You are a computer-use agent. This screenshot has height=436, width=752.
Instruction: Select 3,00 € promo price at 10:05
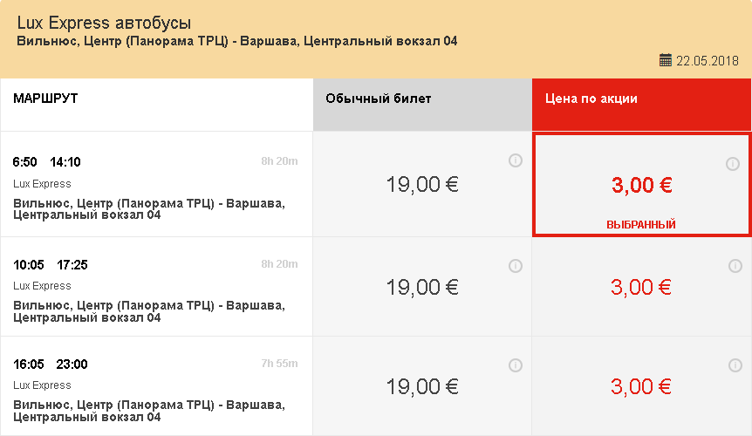coord(641,288)
